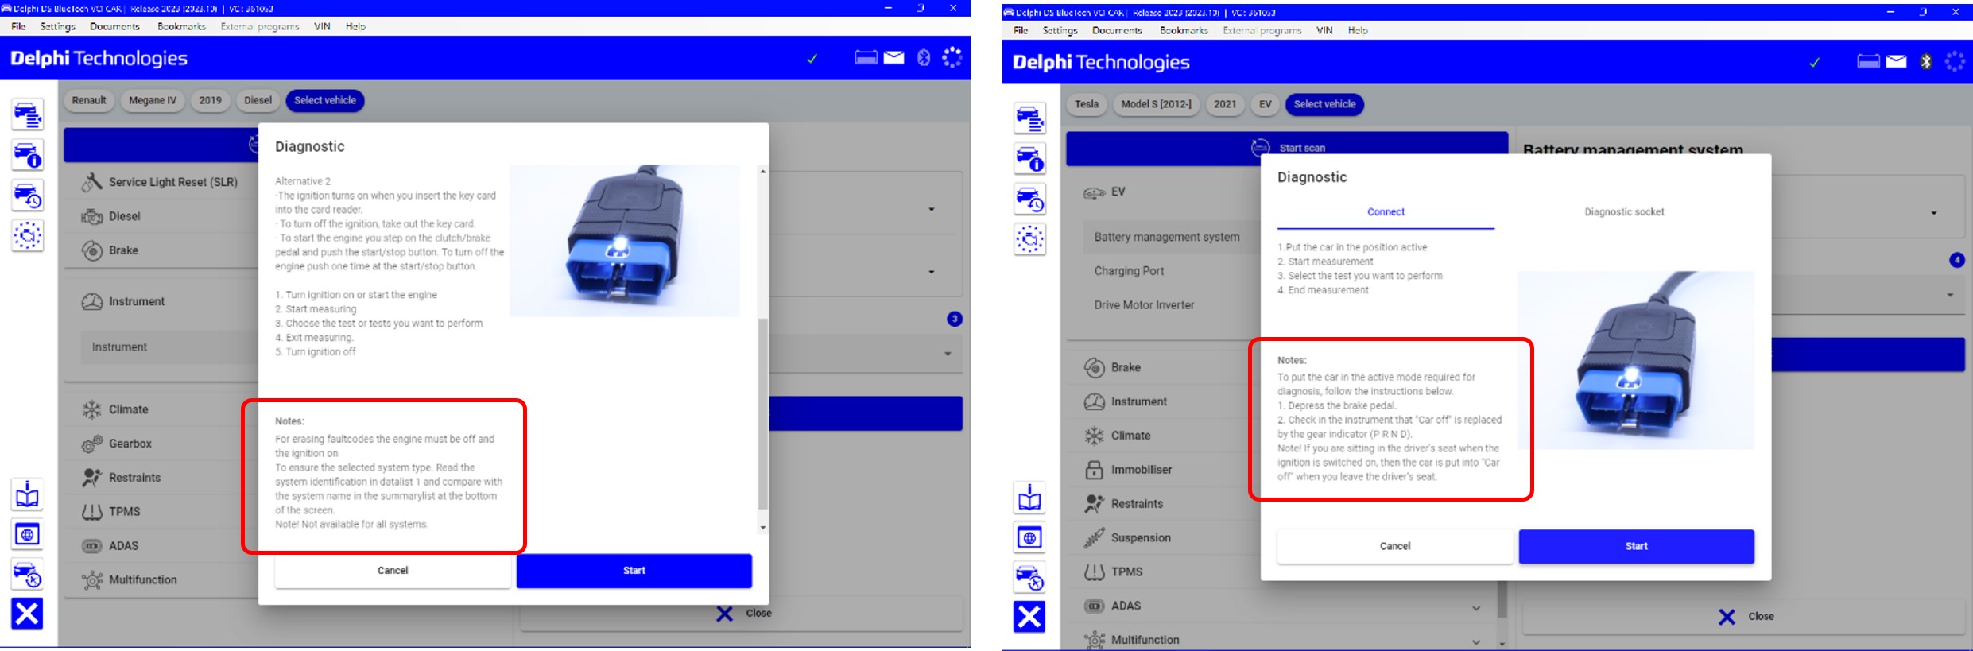This screenshot has height=651, width=1973.
Task: Select Service Light Reset wrench icon in Renault window
Action: [x=92, y=182]
